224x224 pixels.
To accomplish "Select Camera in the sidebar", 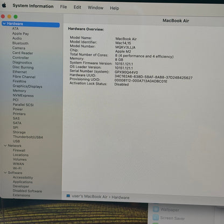I will 19,48.
